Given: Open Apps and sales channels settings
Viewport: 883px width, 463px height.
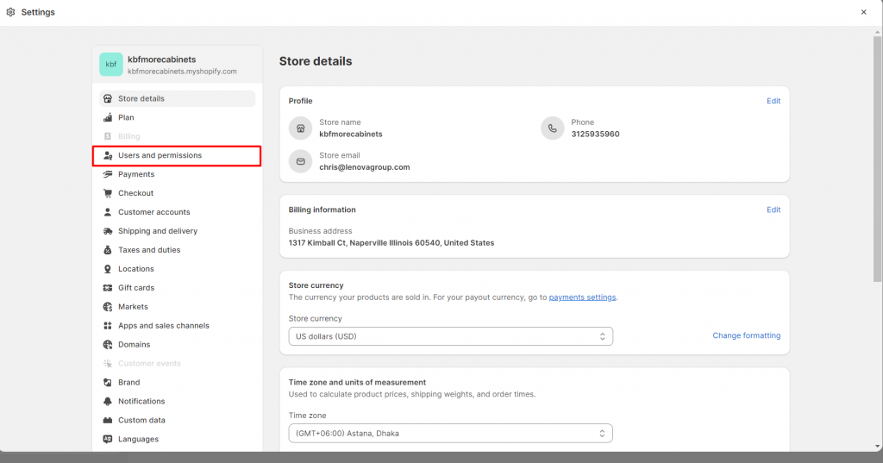Looking at the screenshot, I should (x=163, y=326).
